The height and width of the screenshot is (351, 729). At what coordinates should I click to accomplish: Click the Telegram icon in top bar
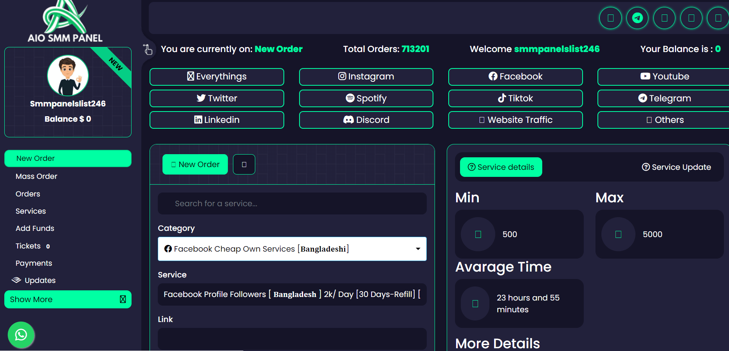pos(637,18)
